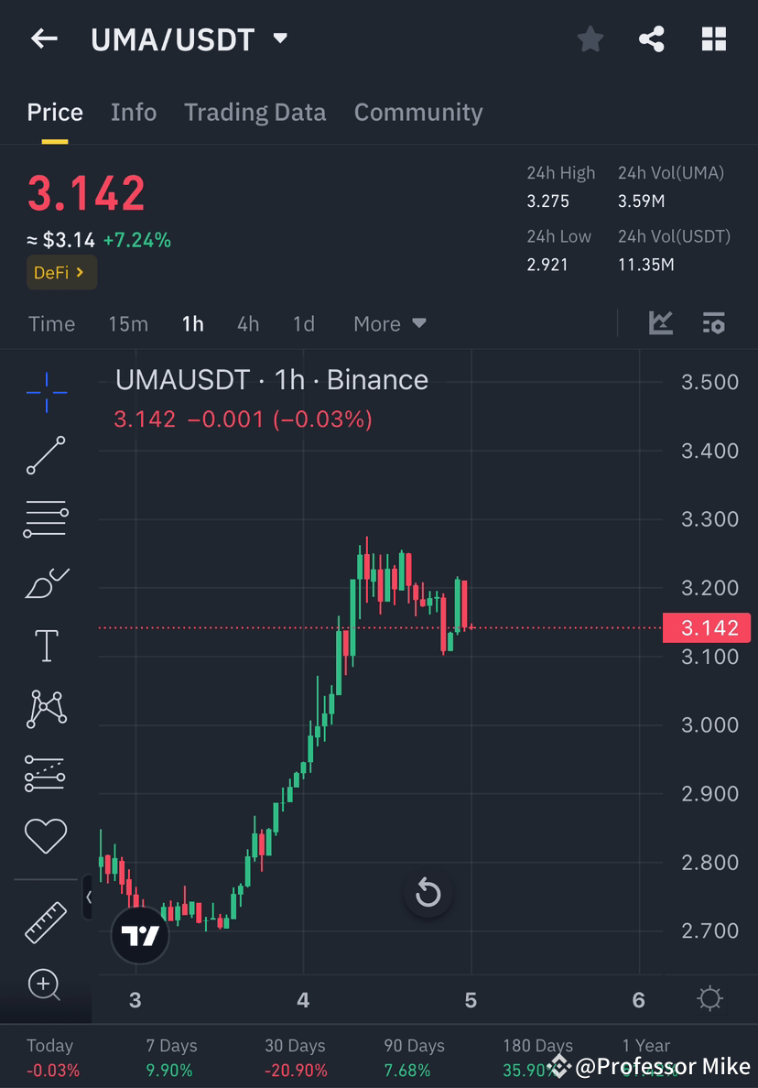
Task: Expand the More timeframe options
Action: point(388,323)
